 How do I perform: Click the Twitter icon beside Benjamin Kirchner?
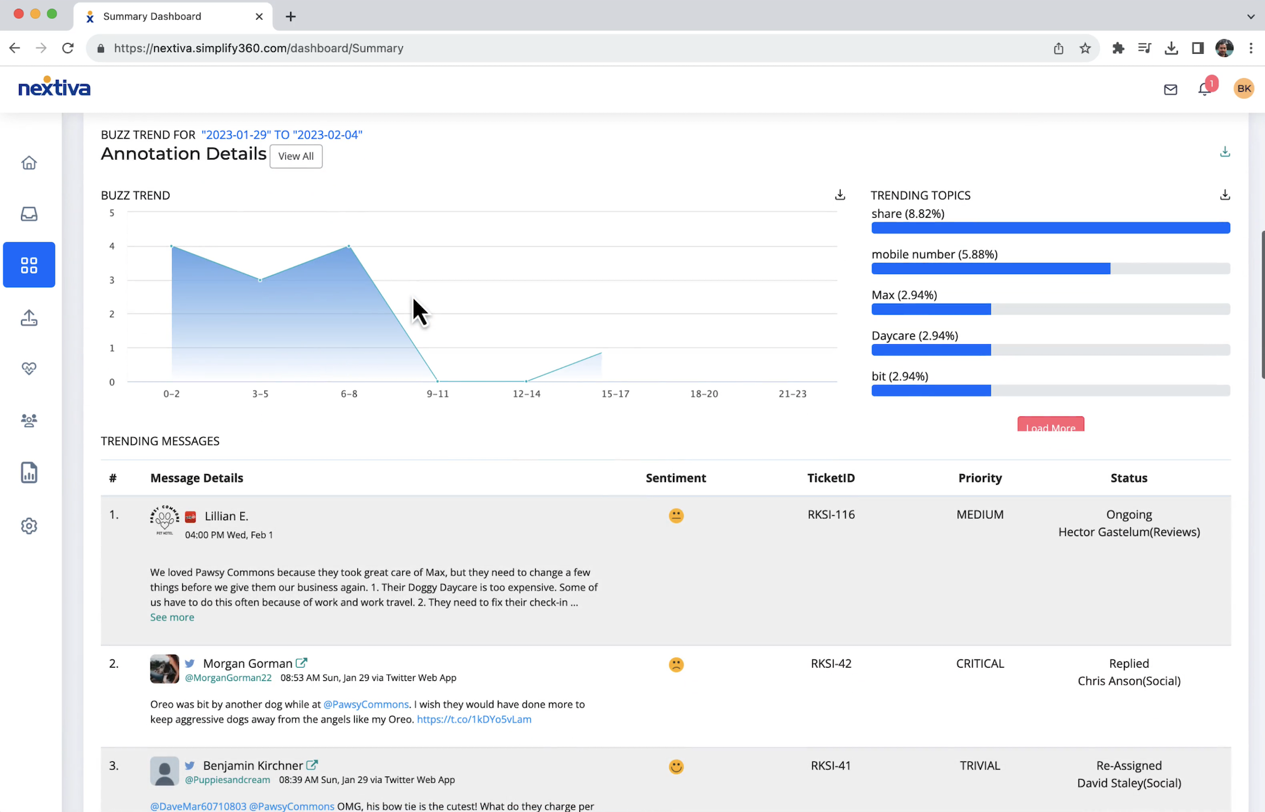(x=190, y=765)
